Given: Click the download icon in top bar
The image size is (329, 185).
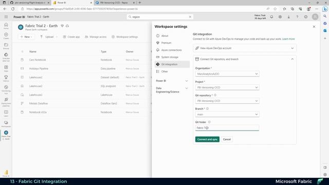Looking at the screenshot, I should [289, 17].
